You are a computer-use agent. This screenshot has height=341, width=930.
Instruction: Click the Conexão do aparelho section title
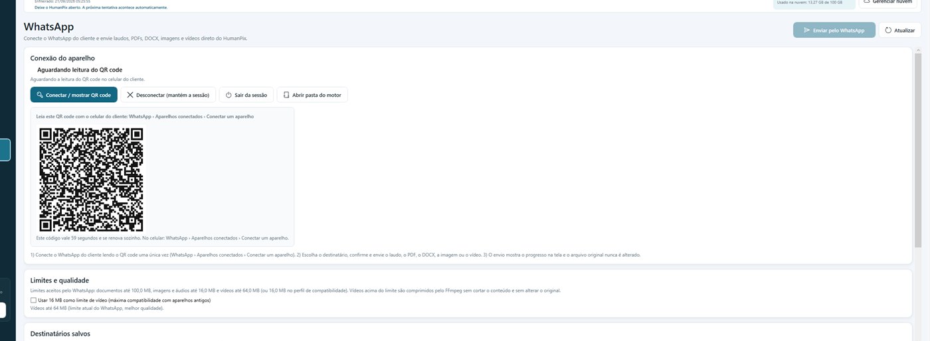pos(62,58)
